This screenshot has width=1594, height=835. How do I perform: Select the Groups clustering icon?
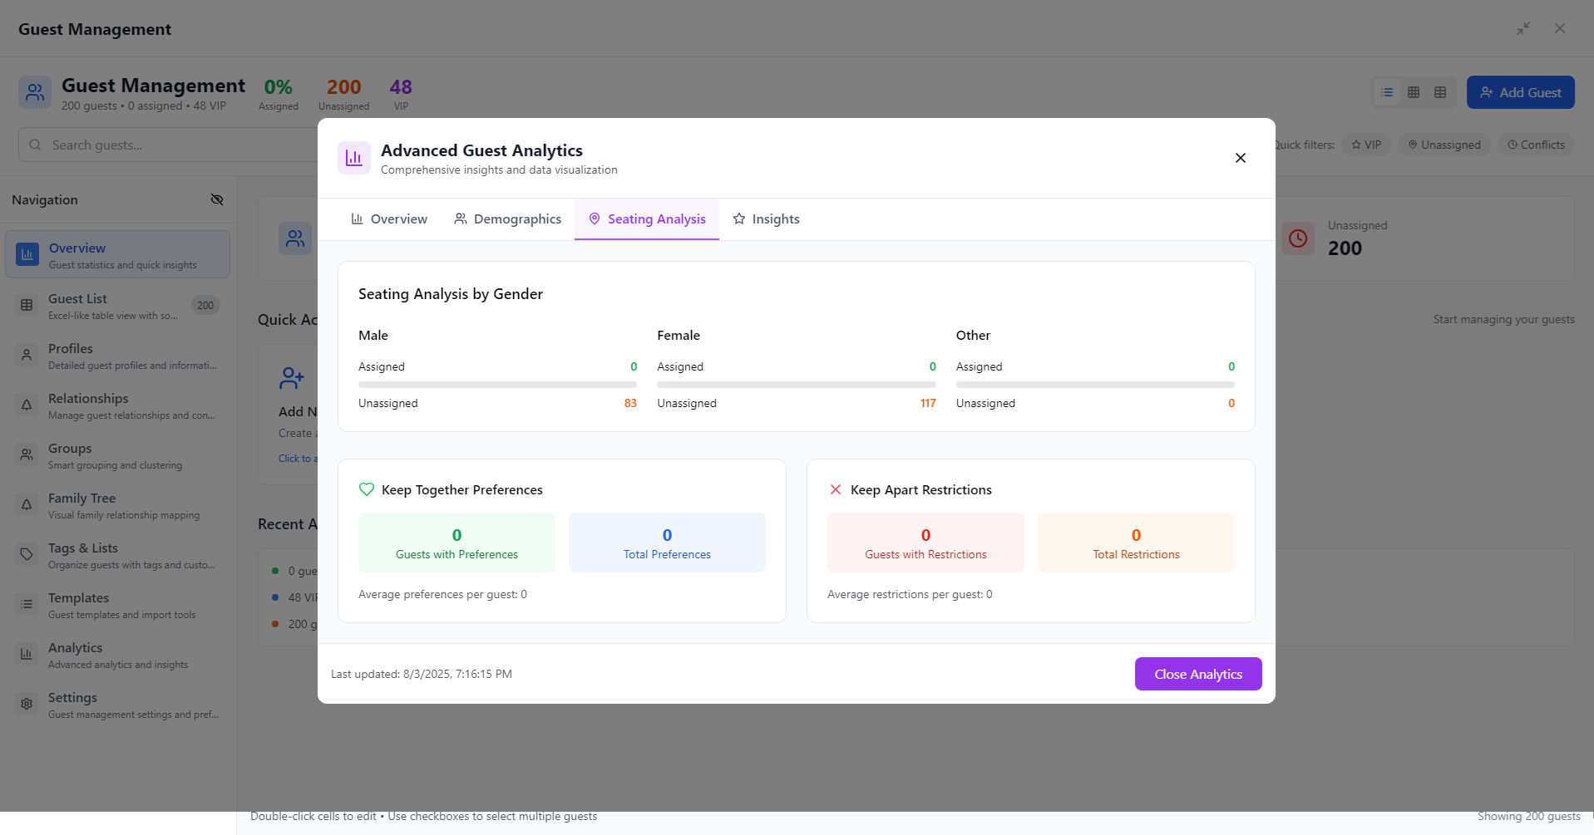(26, 454)
